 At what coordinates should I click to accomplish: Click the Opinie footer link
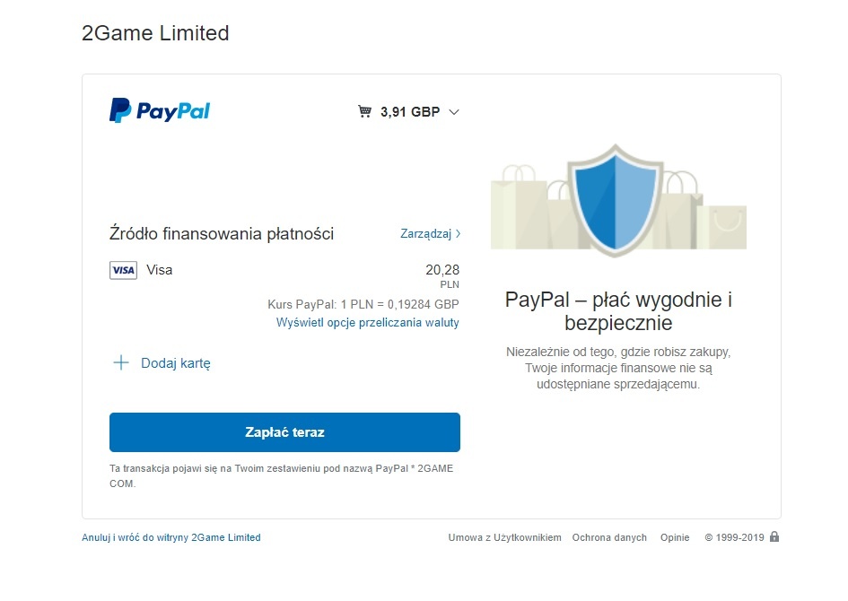[x=675, y=537]
